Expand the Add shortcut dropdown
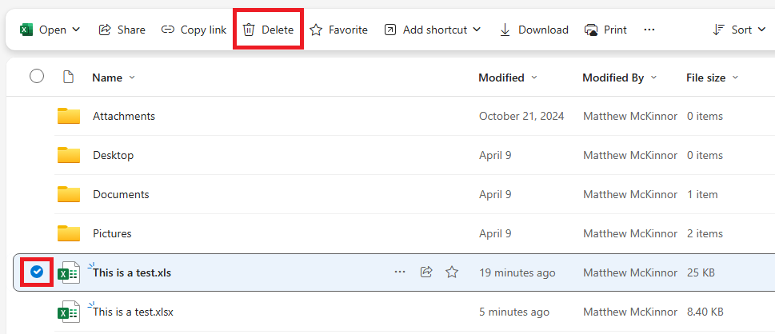This screenshot has width=775, height=334. click(x=477, y=30)
